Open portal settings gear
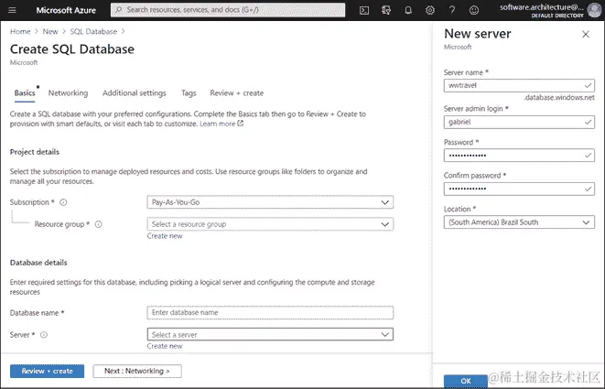Image resolution: width=605 pixels, height=389 pixels. click(x=430, y=10)
